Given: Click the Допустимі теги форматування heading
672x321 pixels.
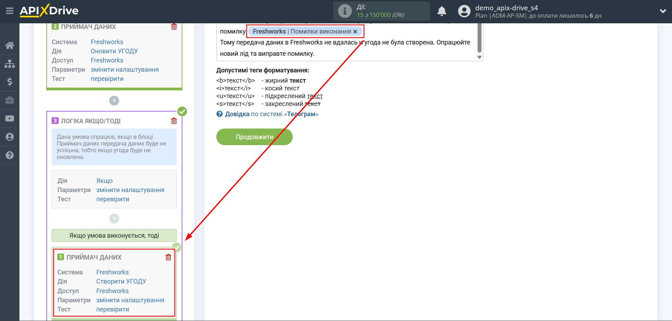Looking at the screenshot, I should click(x=263, y=70).
